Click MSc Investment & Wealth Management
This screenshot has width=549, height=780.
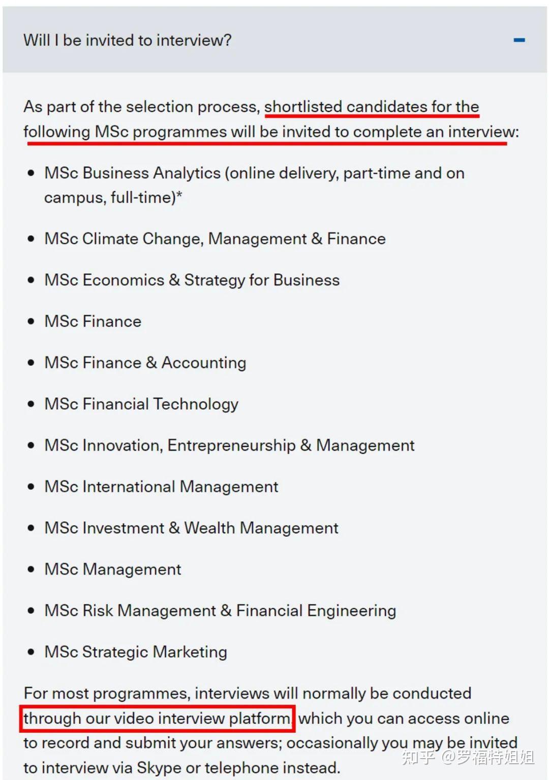pyautogui.click(x=191, y=528)
